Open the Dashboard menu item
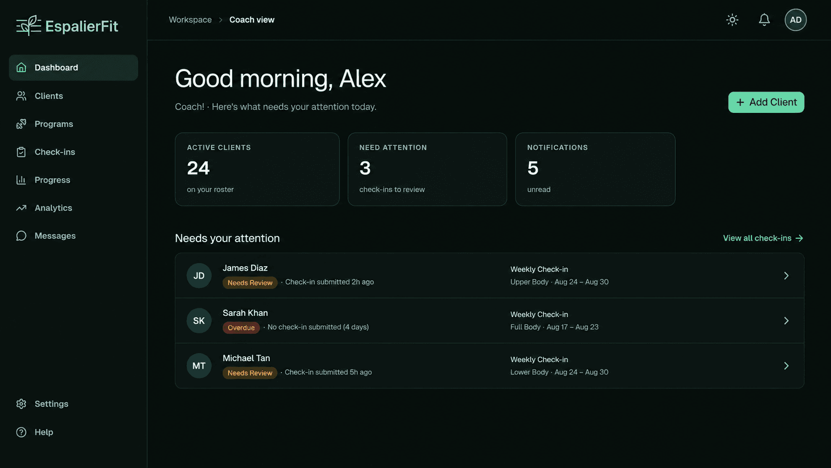Image resolution: width=831 pixels, height=468 pixels. (x=74, y=68)
